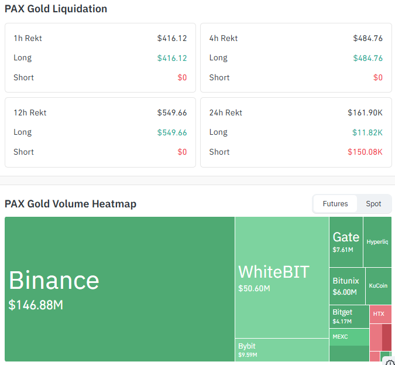The width and height of the screenshot is (395, 365).
Task: Click the WhiteBIT volume figure $50.60M
Action: tap(254, 288)
